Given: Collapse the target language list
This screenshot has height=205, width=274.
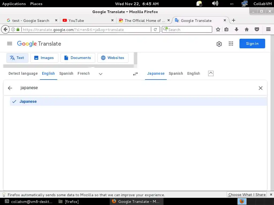Looking at the screenshot, I should pos(211,73).
